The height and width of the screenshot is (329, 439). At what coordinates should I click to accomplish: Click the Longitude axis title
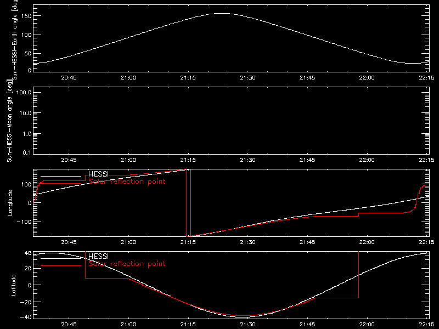click(10, 203)
